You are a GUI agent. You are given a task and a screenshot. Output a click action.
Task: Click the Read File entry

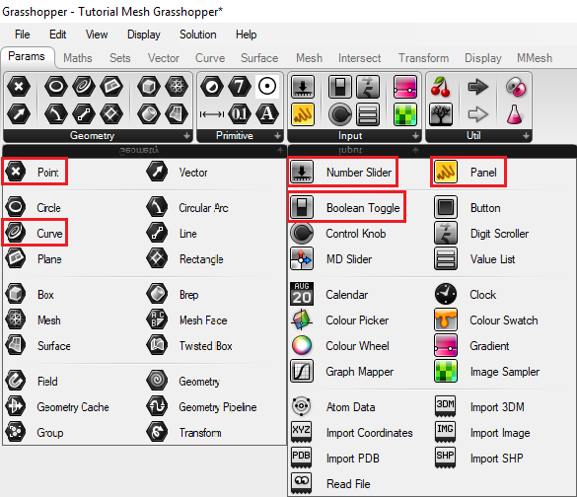(x=330, y=483)
